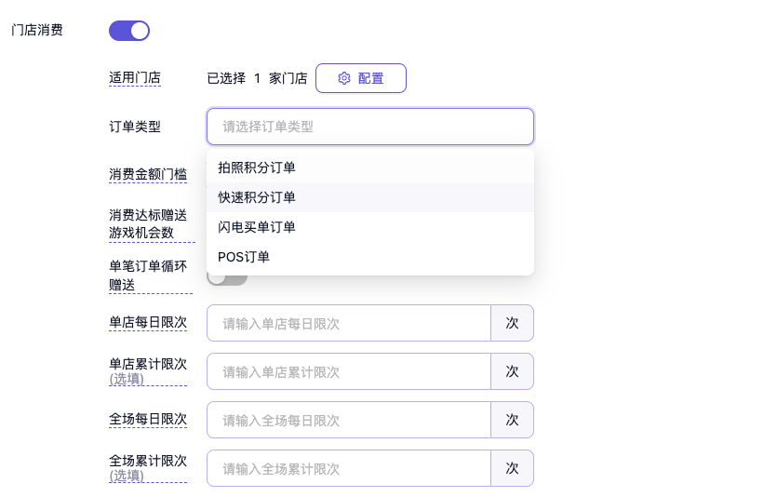
Task: Open the 订单类型 dropdown field
Action: point(369,127)
